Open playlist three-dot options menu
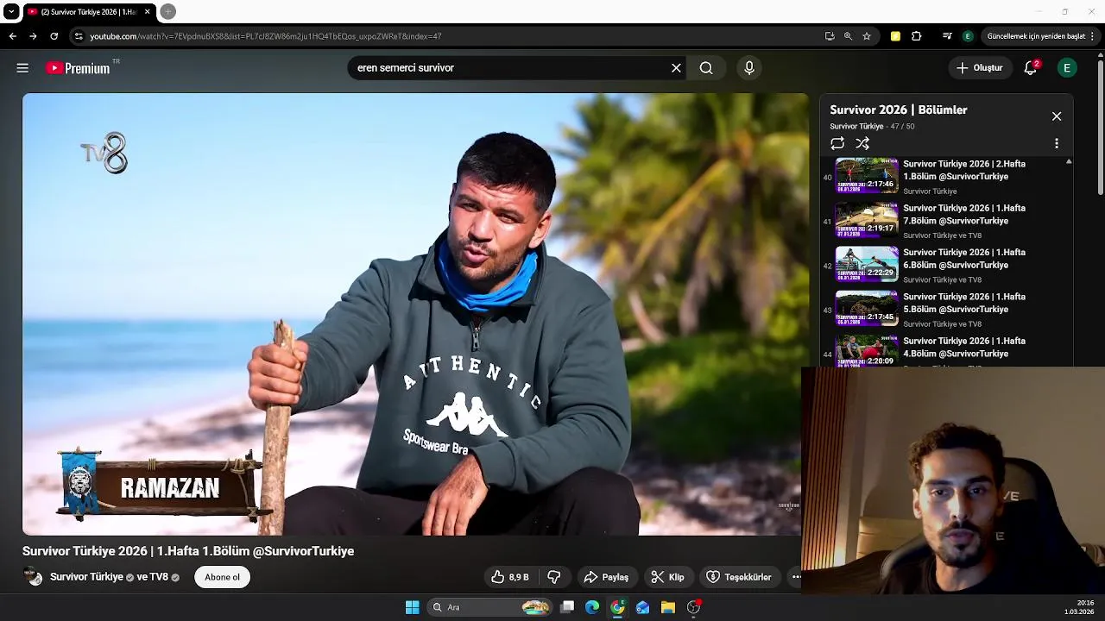 coord(1056,143)
